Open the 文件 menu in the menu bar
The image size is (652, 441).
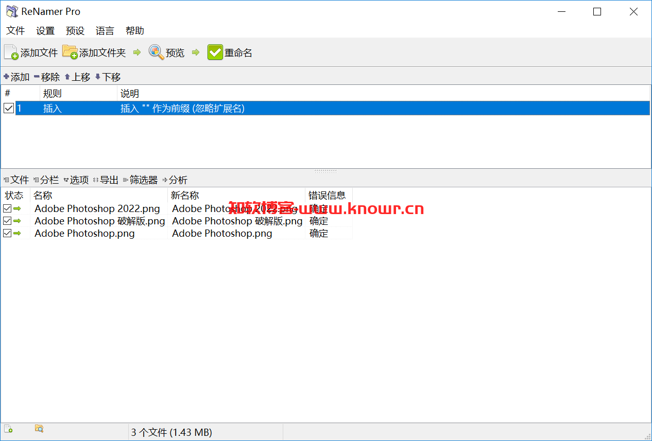point(15,31)
